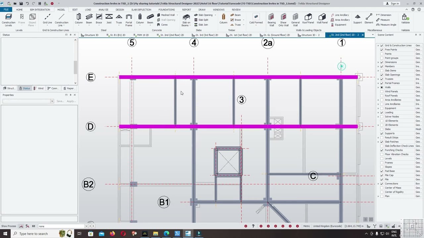Select the steel Beam tool
The width and height of the screenshot is (424, 238).
[x=89, y=19]
